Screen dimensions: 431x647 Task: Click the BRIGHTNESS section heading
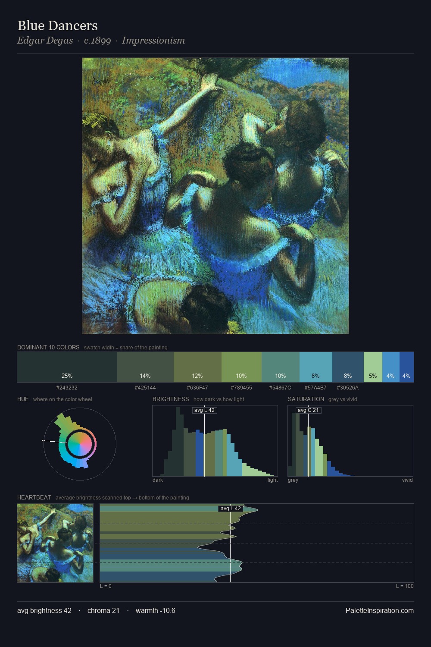pyautogui.click(x=171, y=399)
